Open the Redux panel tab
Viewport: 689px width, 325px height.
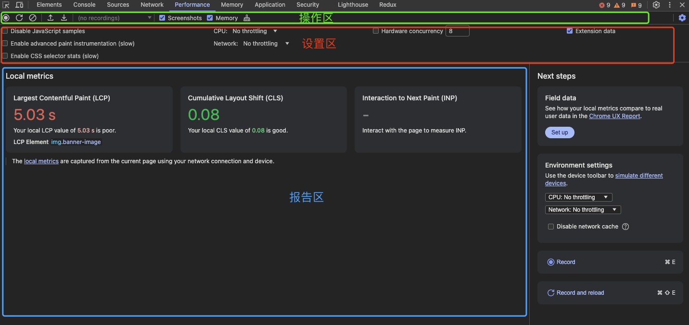(387, 5)
